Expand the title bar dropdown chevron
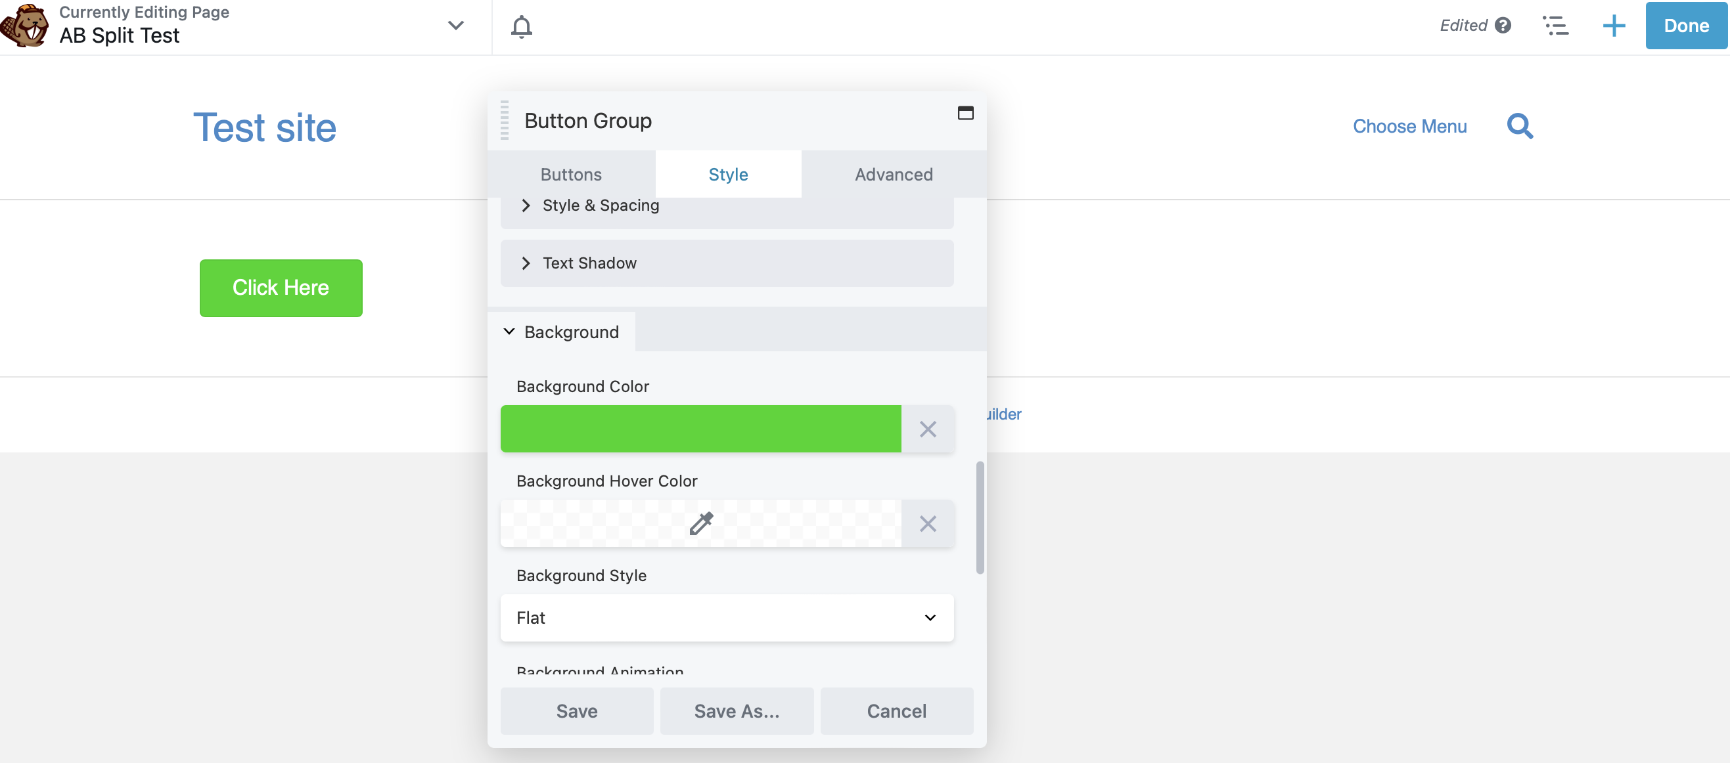Image resolution: width=1730 pixels, height=763 pixels. 455,26
